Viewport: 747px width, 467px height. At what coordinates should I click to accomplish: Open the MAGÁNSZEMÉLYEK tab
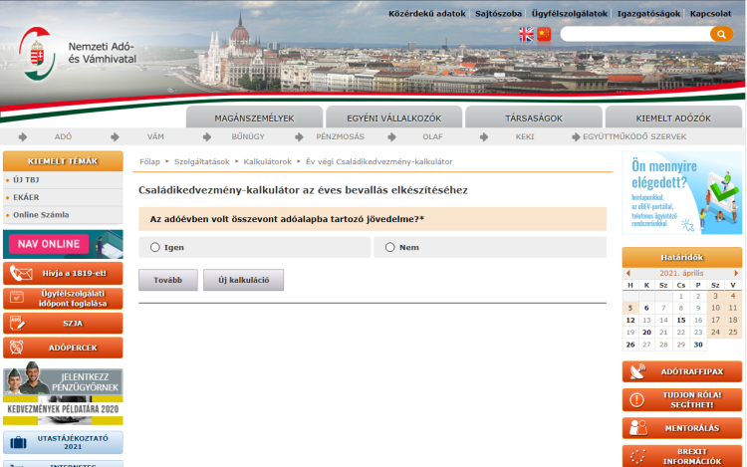(254, 117)
